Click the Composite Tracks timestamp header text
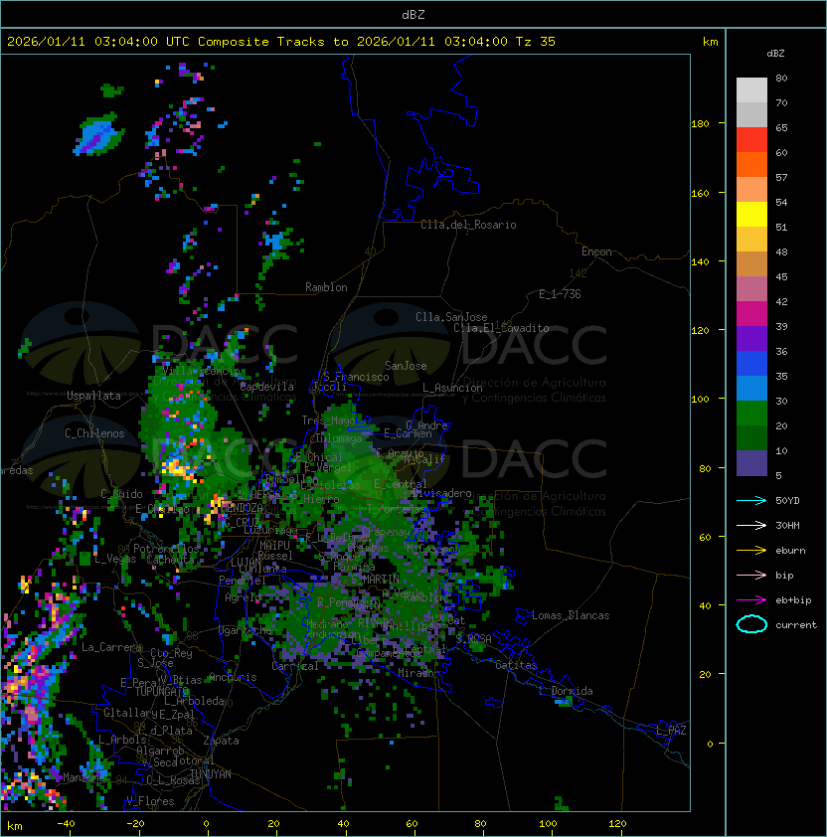Screen dimensions: 827x837 tap(281, 41)
